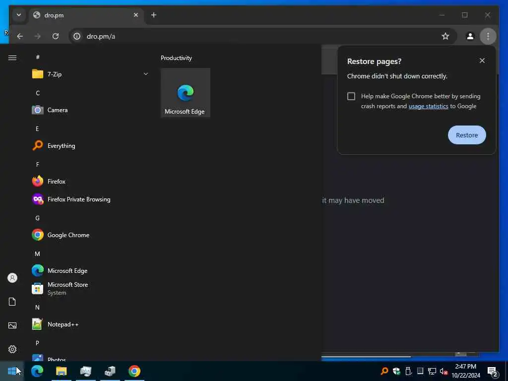This screenshot has height=381, width=508.
Task: Open a new Chrome tab
Action: [x=154, y=15]
